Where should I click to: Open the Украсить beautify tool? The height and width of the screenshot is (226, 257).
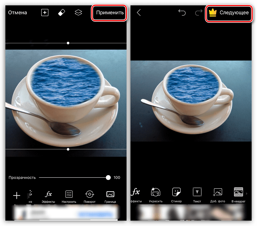(x=156, y=195)
